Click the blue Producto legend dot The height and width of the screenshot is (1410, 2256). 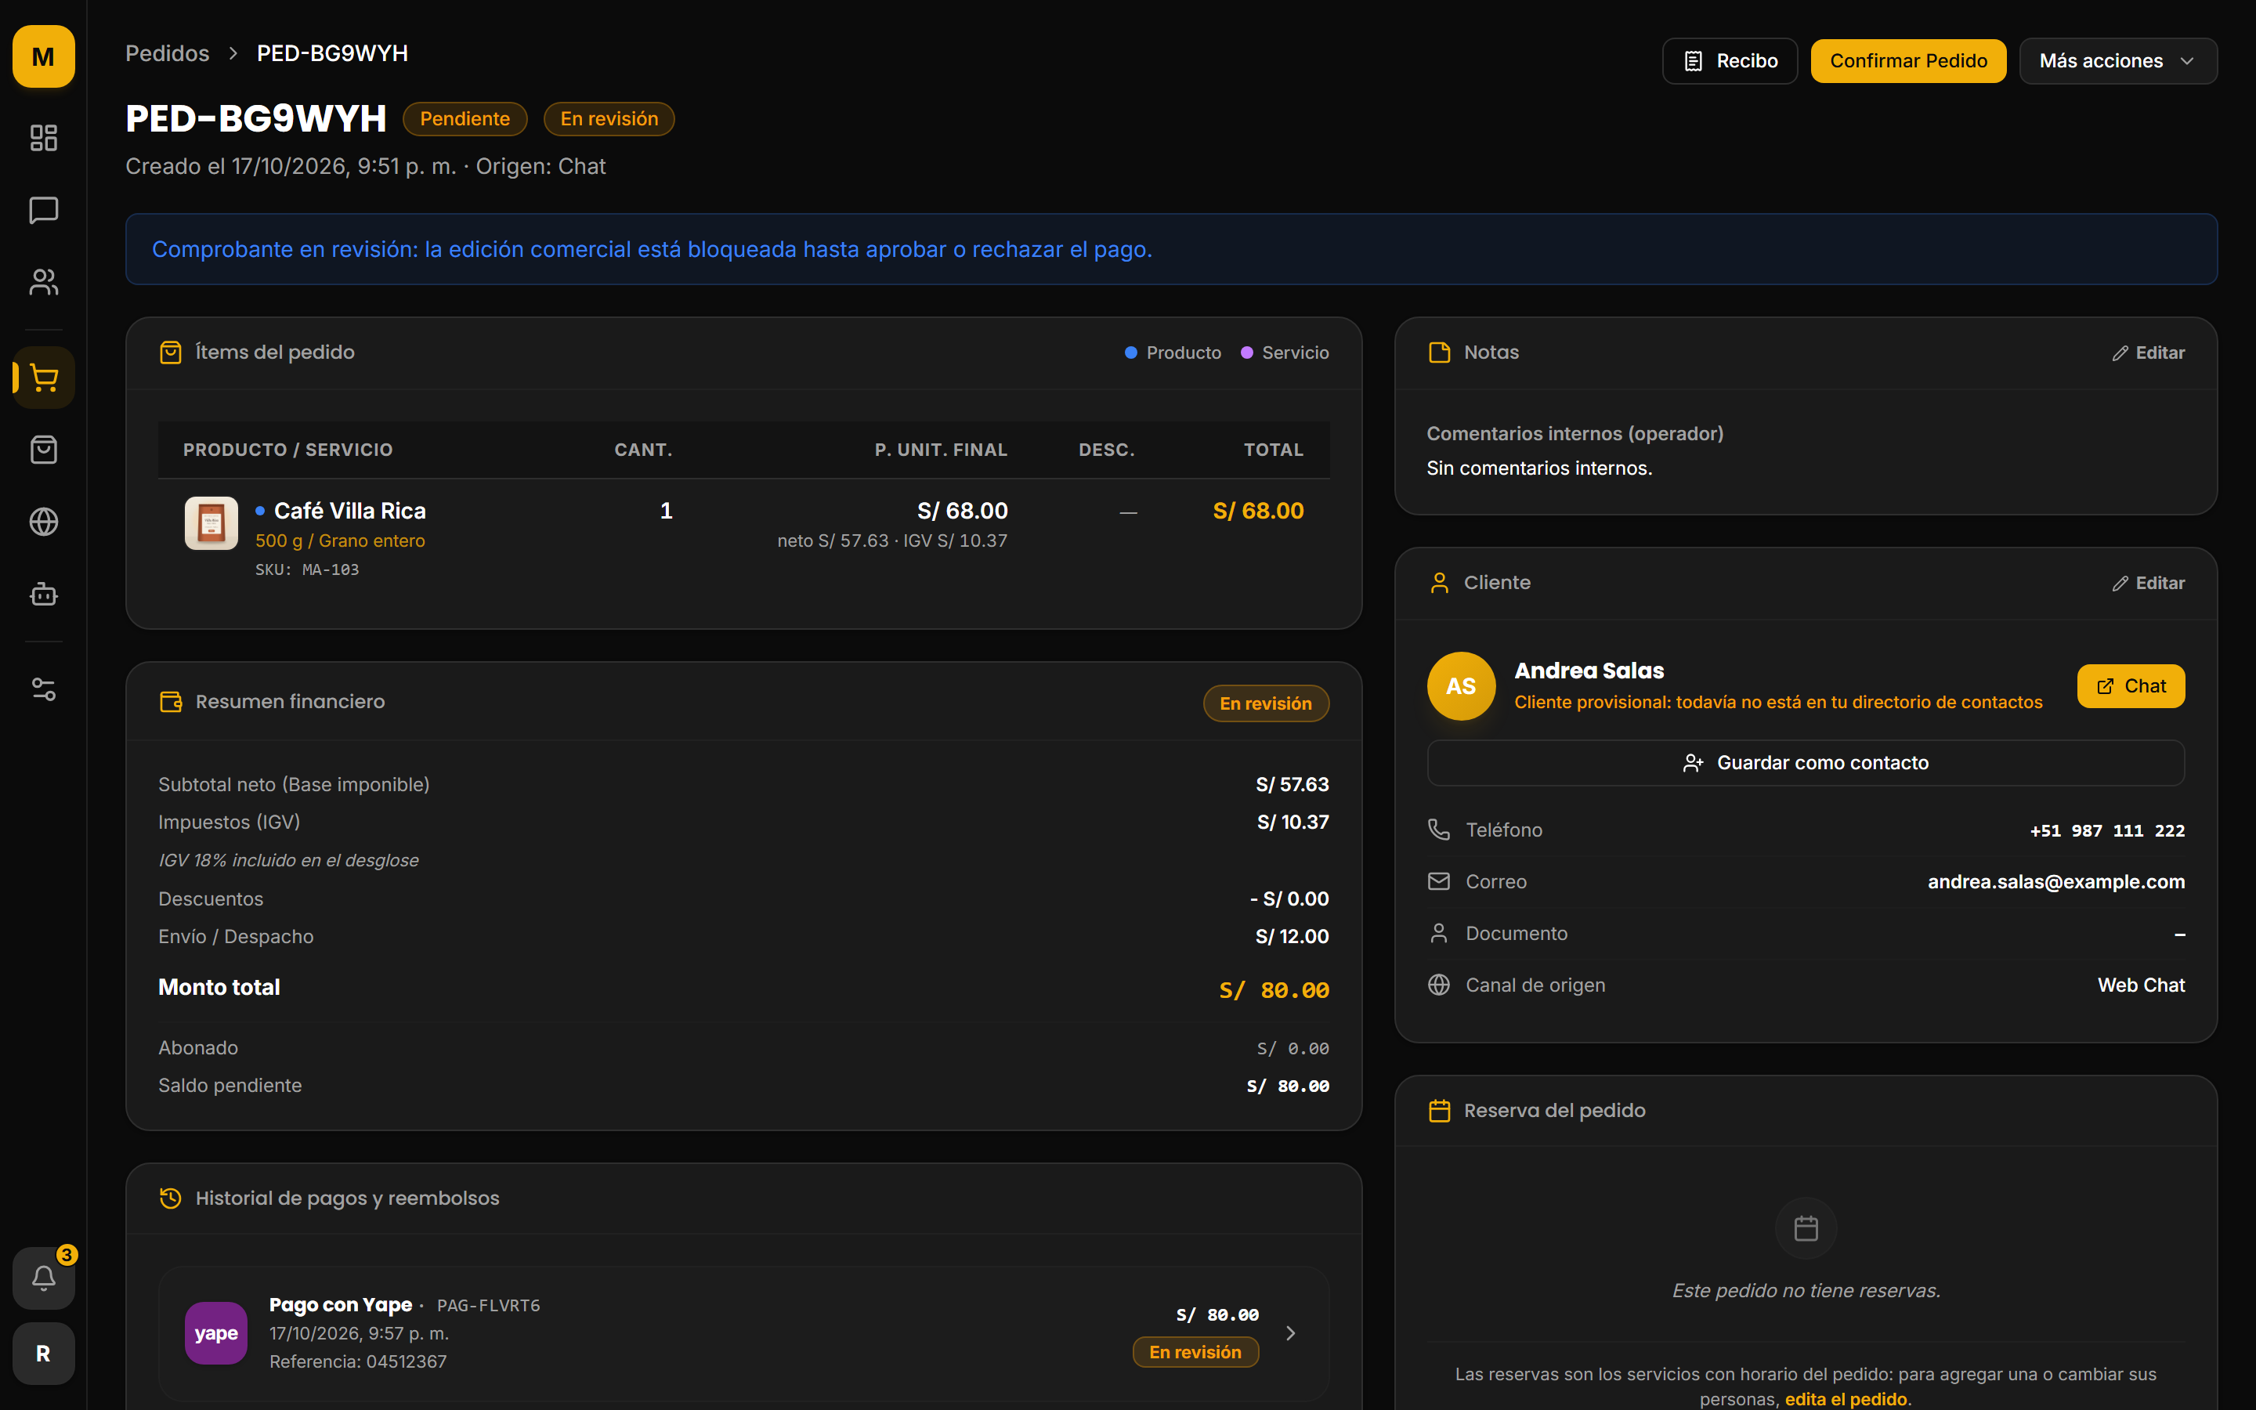coord(1131,352)
